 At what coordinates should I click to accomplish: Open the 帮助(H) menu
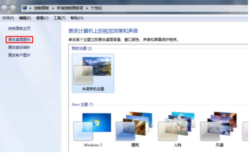(77, 18)
